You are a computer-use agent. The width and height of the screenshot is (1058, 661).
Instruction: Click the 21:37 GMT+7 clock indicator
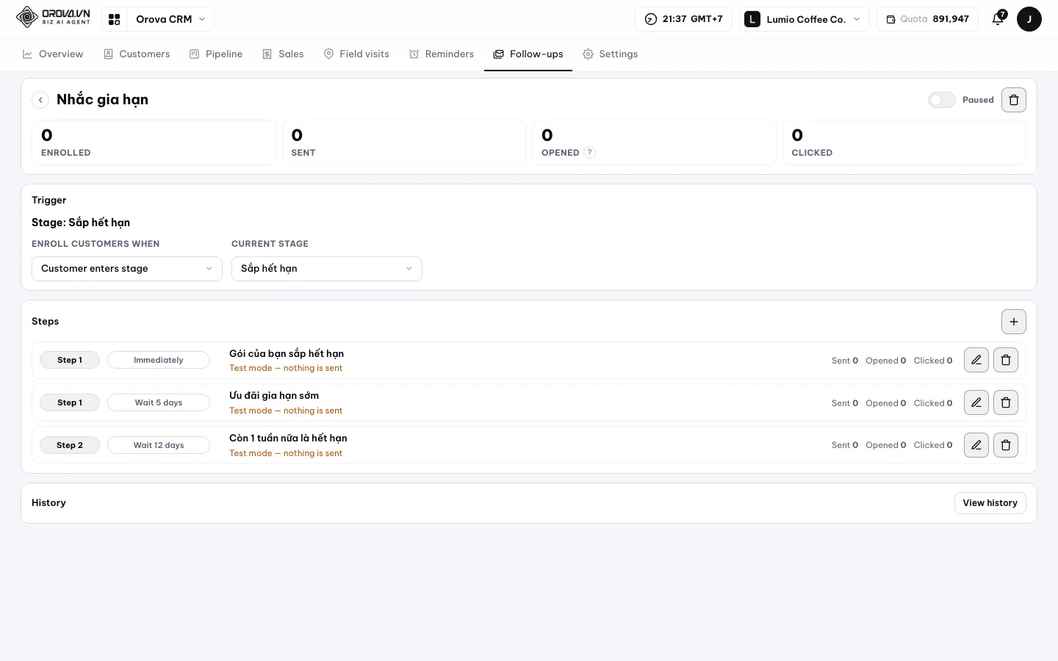(683, 19)
